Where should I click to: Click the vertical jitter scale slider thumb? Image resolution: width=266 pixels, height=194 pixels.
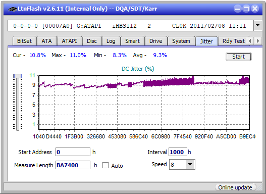coord(18,76)
